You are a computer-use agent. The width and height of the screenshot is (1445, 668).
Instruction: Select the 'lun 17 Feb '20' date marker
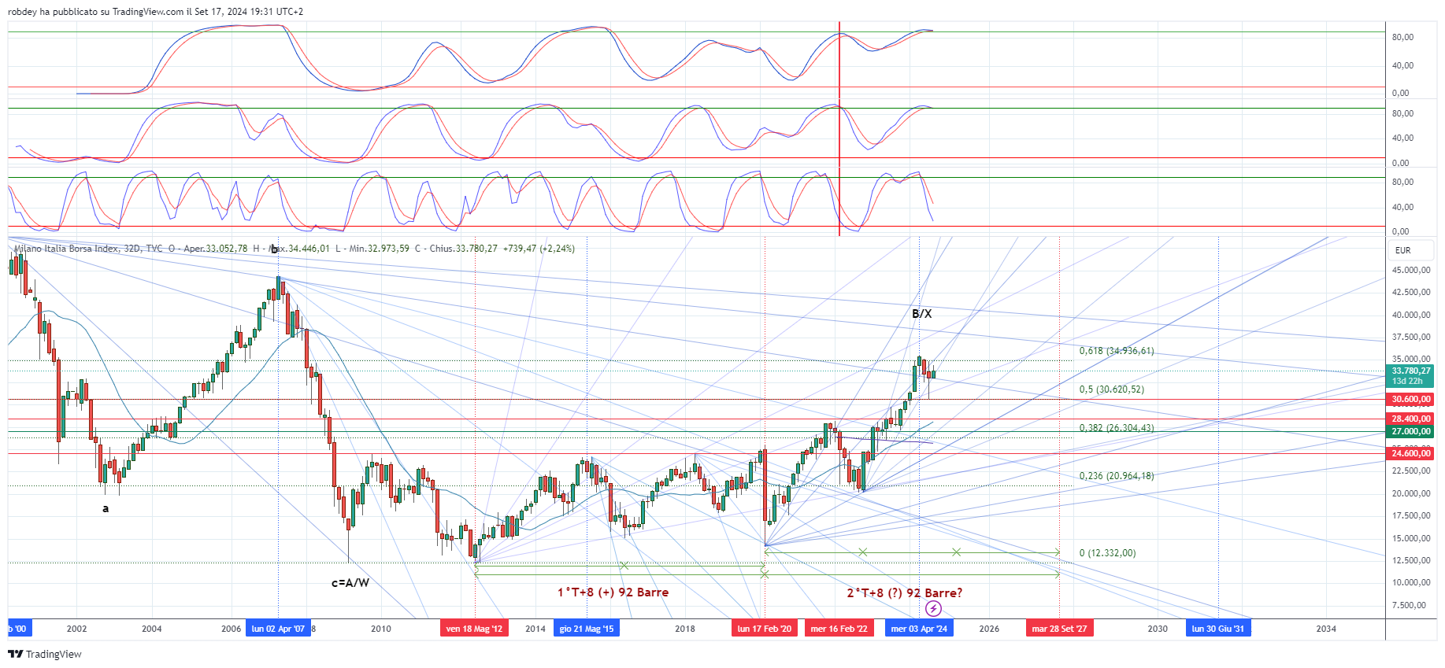[x=765, y=629]
